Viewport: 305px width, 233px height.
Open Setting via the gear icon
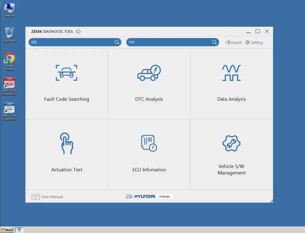click(x=248, y=42)
